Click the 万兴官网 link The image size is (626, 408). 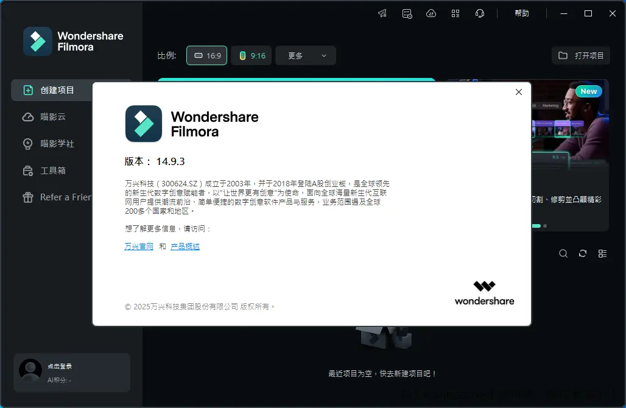[x=139, y=247]
